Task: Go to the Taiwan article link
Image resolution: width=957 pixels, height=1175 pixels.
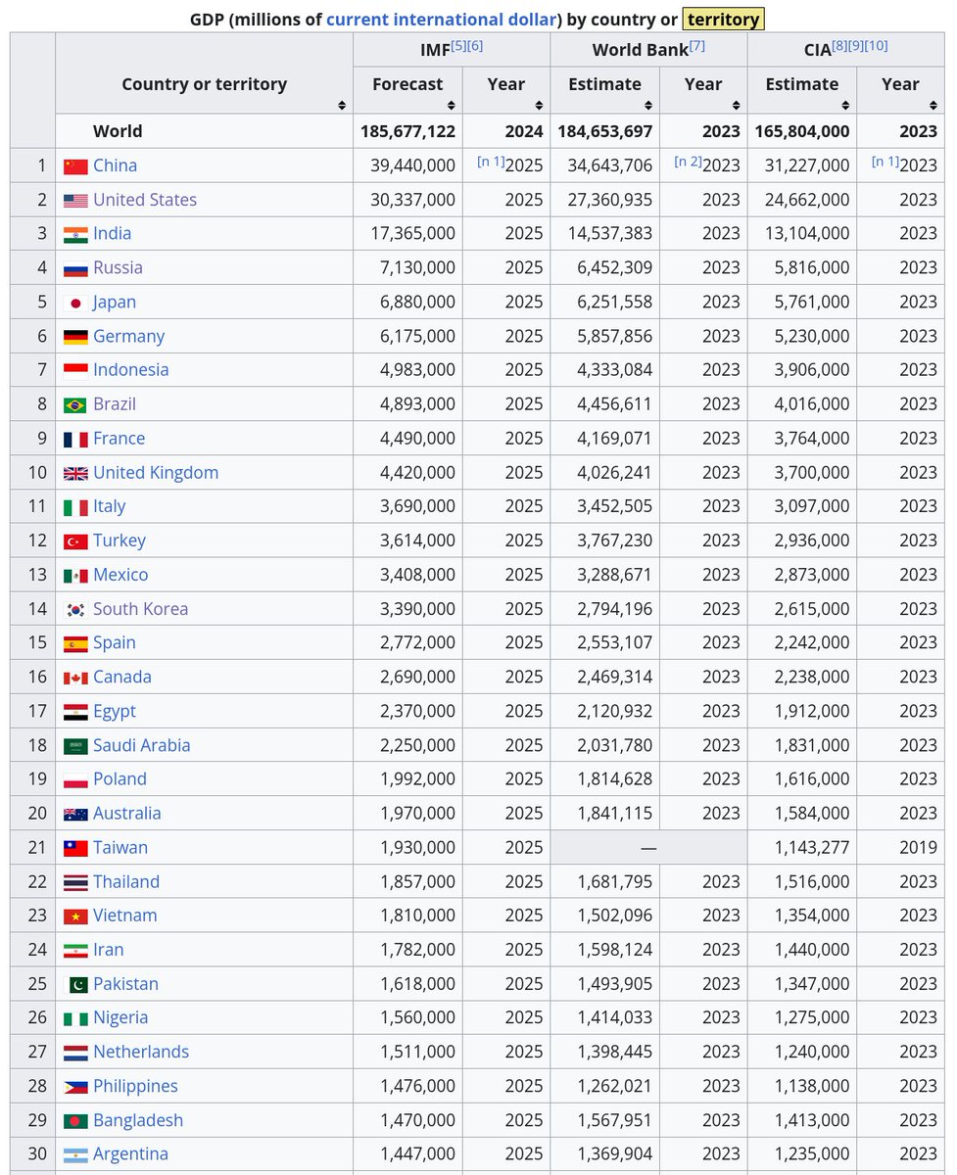Action: 120,847
